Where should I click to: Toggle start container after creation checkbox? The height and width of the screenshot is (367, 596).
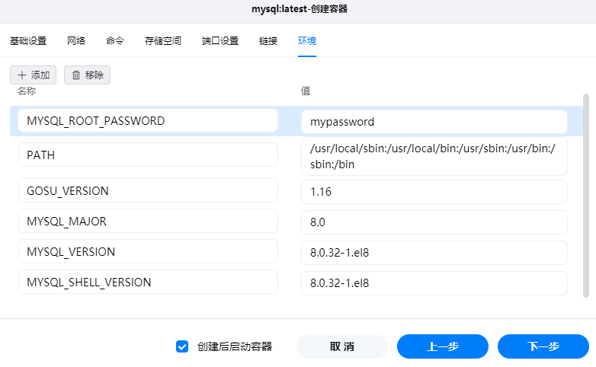pyautogui.click(x=182, y=346)
